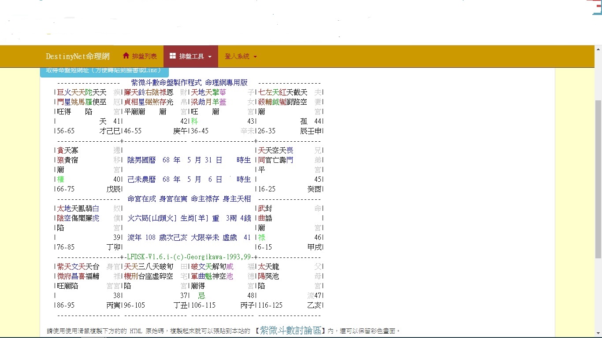The image size is (602, 338).
Task: Click the green 科 marker under 天梁
Action: tap(194, 121)
